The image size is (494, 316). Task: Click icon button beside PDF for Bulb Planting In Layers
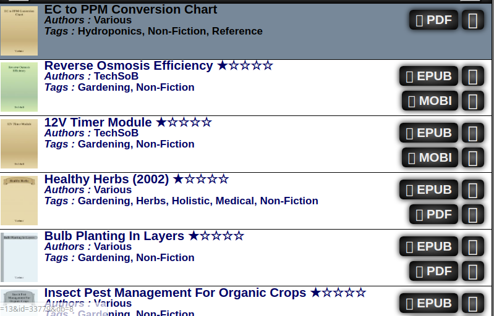coord(473,272)
